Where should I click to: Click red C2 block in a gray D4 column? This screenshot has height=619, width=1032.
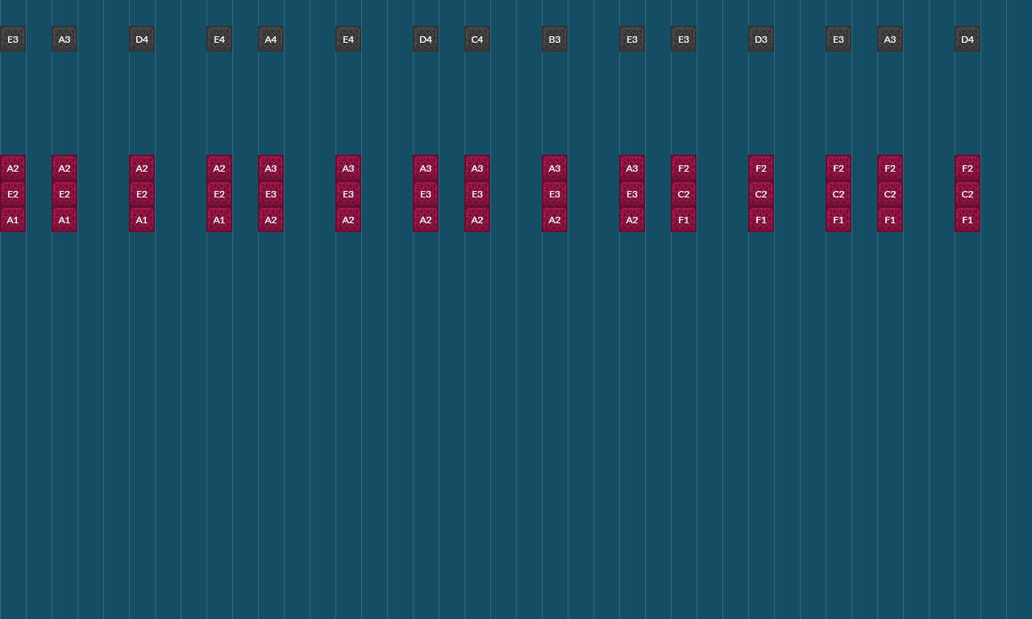967,194
